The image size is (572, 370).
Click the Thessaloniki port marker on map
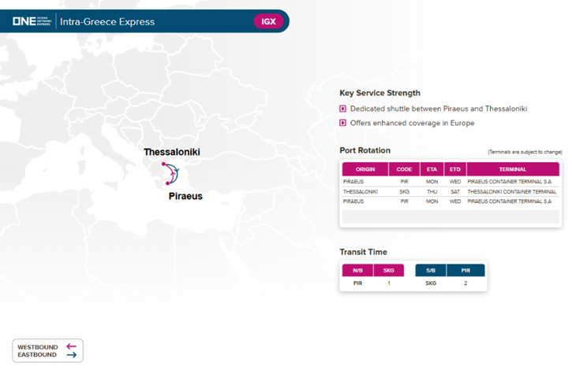pyautogui.click(x=164, y=165)
